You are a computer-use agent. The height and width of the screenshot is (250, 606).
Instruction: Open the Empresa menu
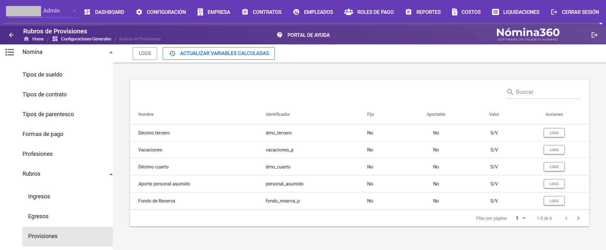pyautogui.click(x=214, y=12)
